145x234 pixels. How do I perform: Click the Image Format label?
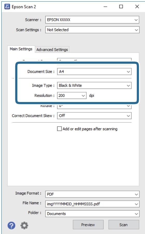point(28,193)
